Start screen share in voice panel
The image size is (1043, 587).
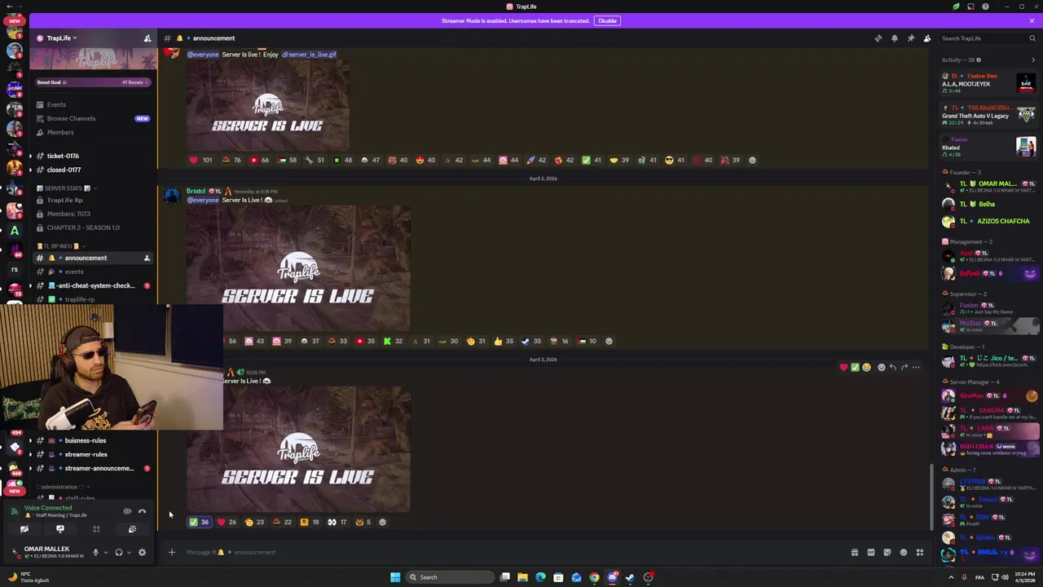pyautogui.click(x=60, y=529)
